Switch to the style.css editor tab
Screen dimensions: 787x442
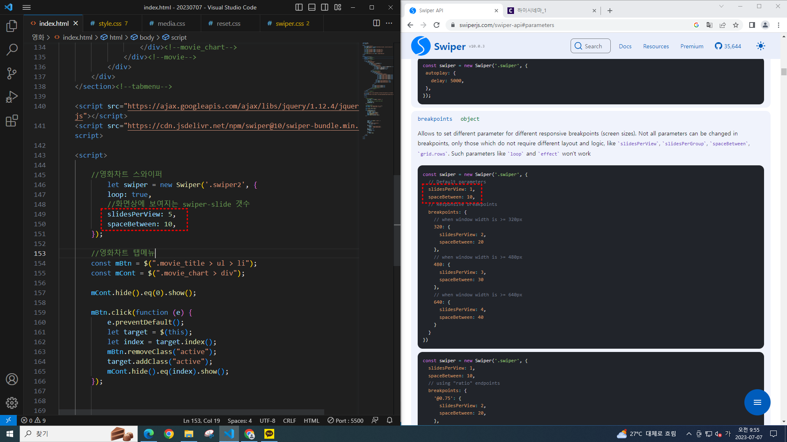[x=110, y=24]
